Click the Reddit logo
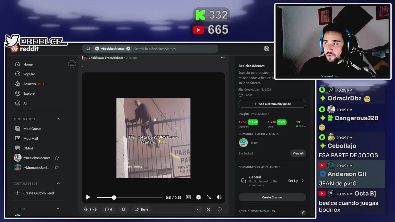The height and width of the screenshot is (222, 395). pos(25,49)
